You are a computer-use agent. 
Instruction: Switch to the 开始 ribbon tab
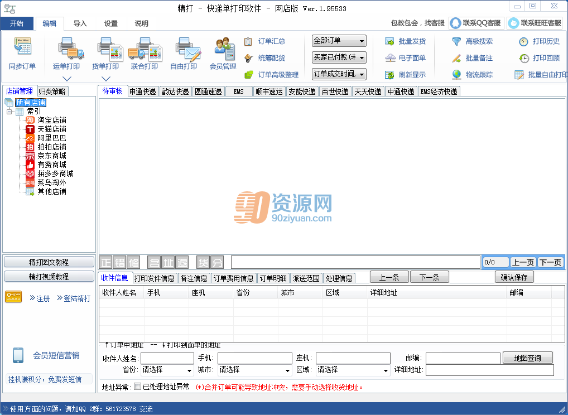(17, 23)
